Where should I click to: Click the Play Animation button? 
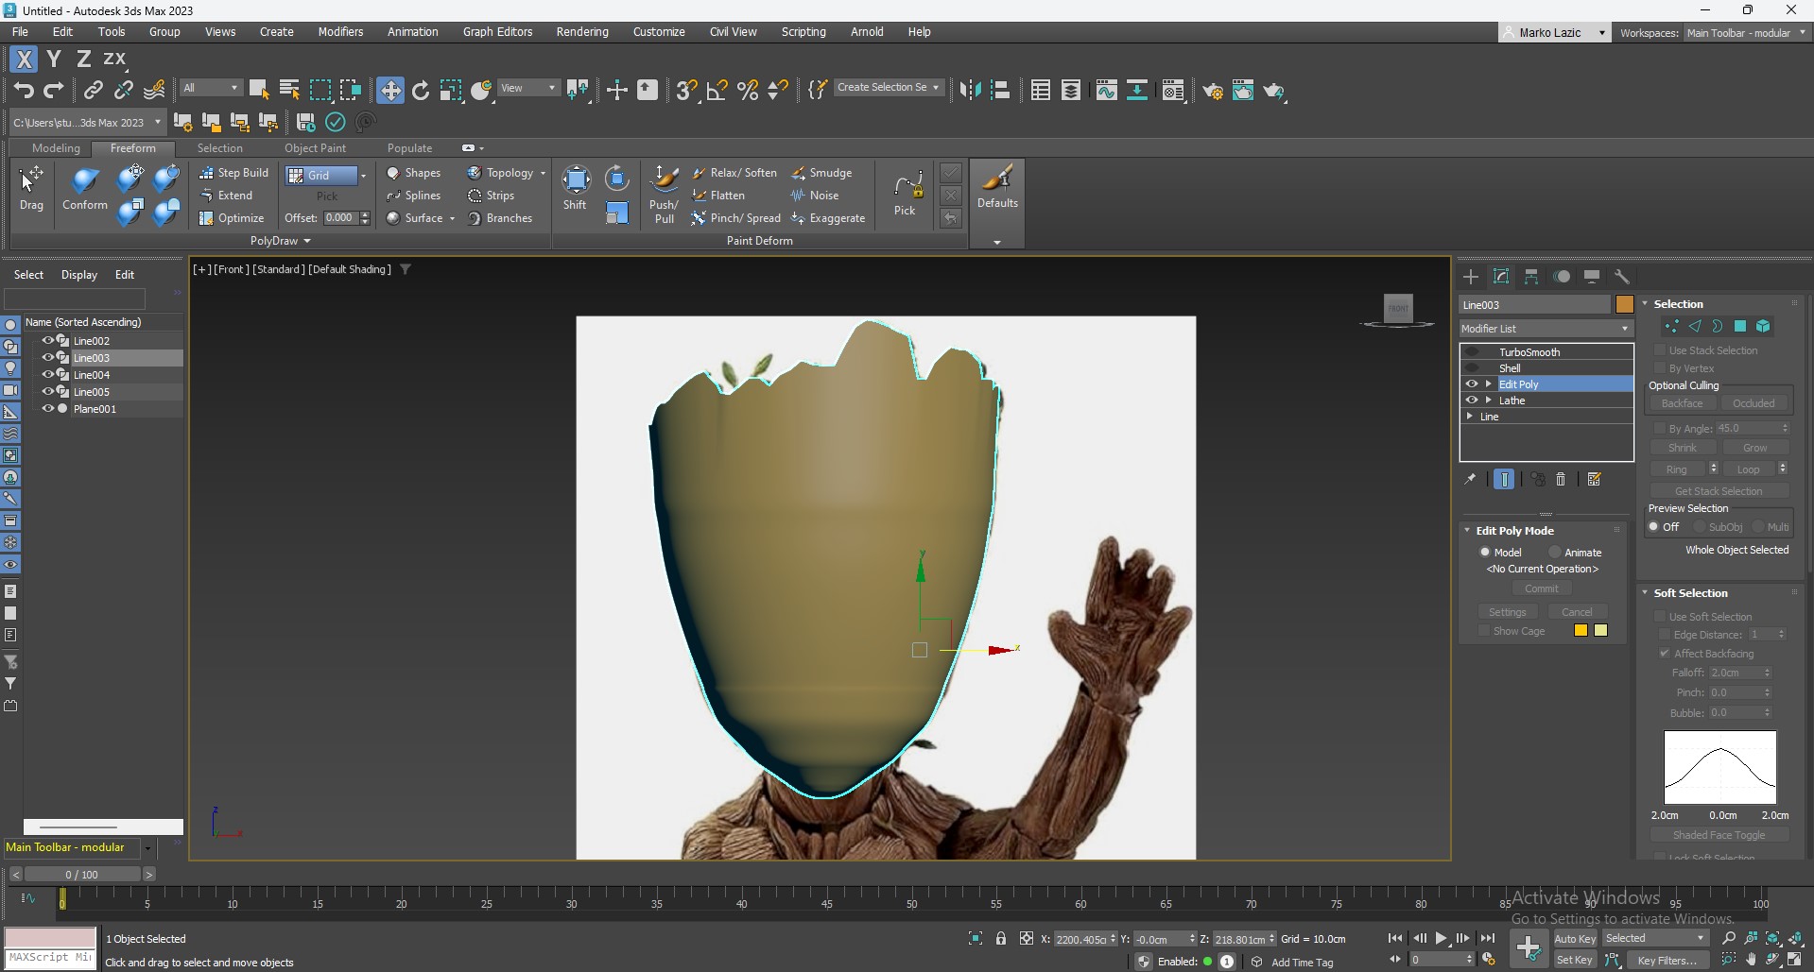(1441, 938)
